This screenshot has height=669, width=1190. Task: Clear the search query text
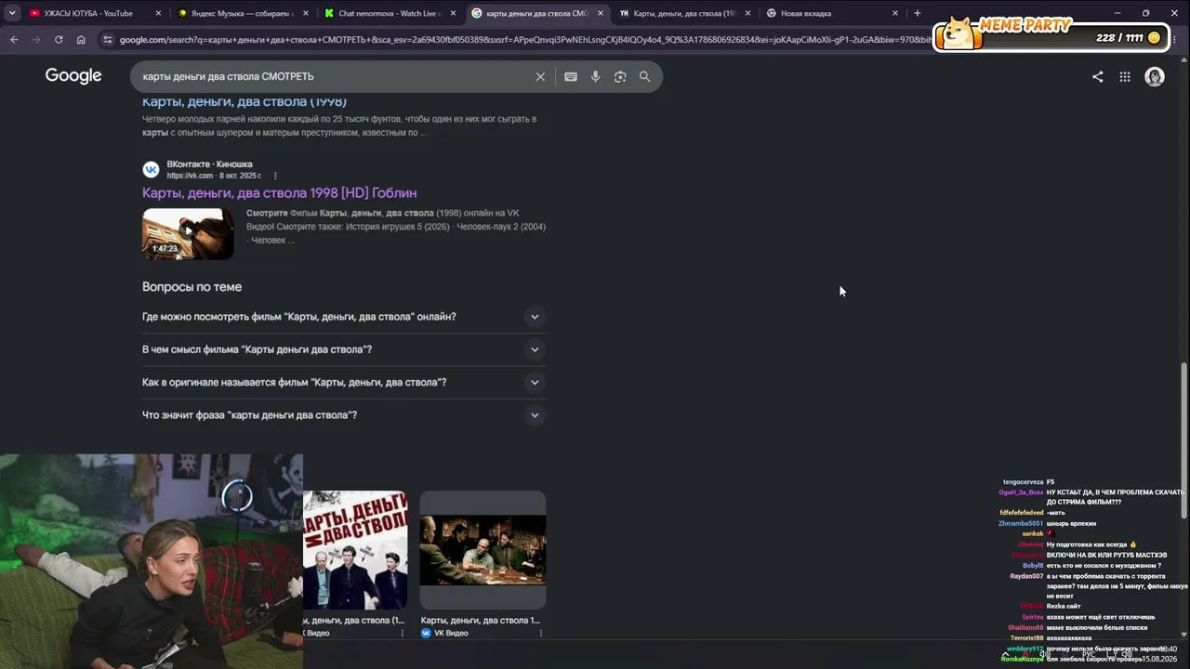540,76
